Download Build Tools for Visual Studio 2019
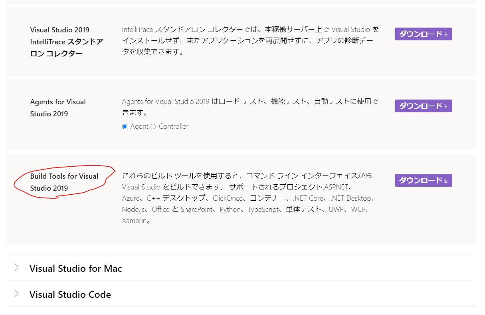The image size is (485, 315). pyautogui.click(x=424, y=180)
